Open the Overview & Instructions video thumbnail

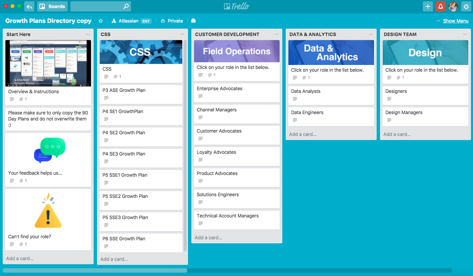coord(48,63)
